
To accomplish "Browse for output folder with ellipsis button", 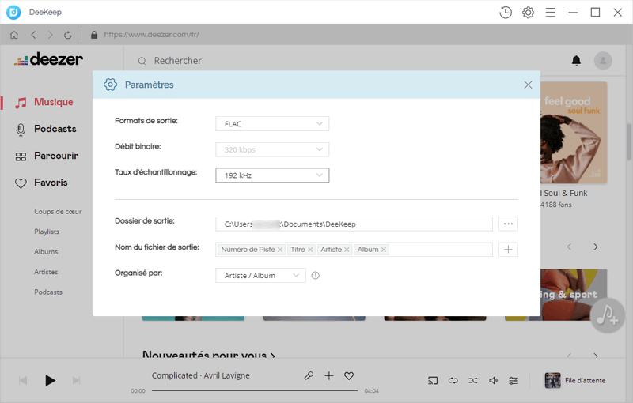I will point(508,224).
